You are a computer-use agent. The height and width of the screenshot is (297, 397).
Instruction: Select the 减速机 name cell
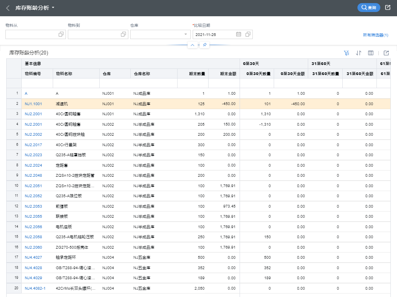[76, 104]
